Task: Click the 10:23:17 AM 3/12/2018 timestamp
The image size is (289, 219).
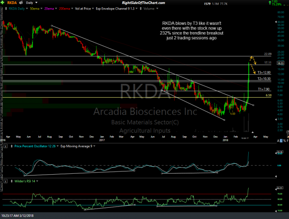Action: (x=18, y=216)
